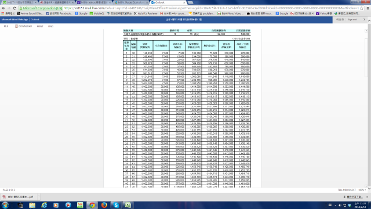Open the Yahoo bookmark in the bookmarks bar
Image resolution: width=371 pixels, height=209 pixels.
(324, 13)
